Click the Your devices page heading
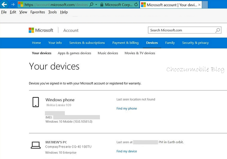 pos(54,66)
